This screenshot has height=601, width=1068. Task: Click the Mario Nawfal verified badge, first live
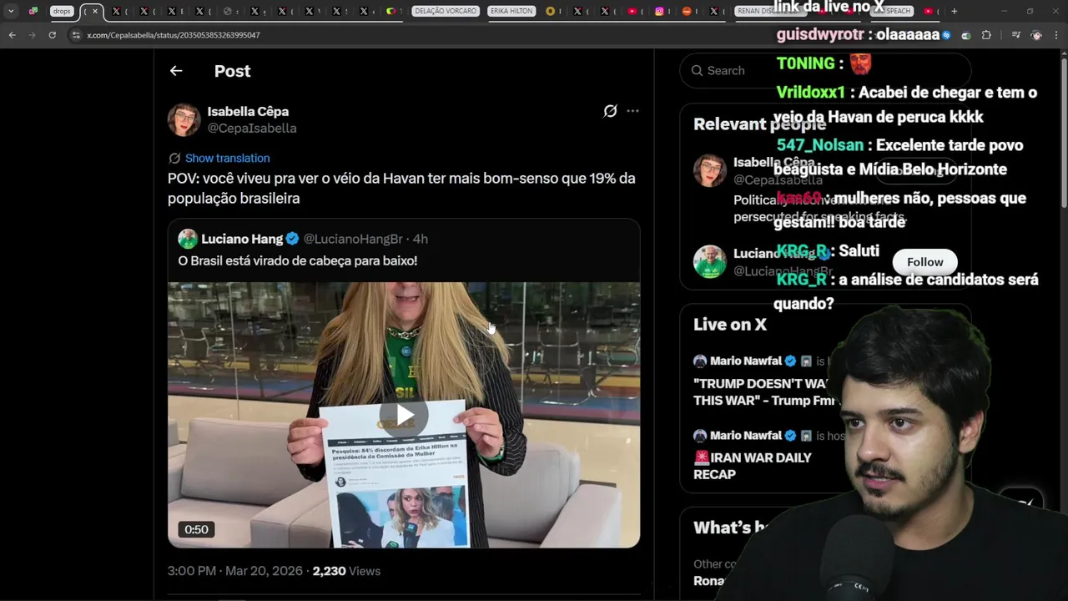click(790, 361)
